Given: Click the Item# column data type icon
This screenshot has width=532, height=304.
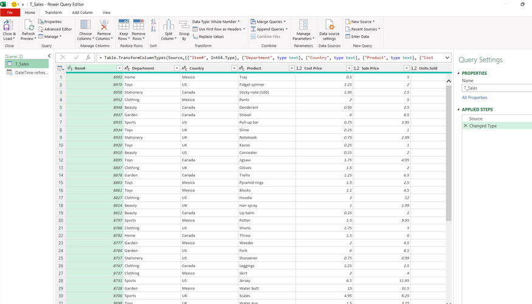Looking at the screenshot, I should tap(69, 68).
